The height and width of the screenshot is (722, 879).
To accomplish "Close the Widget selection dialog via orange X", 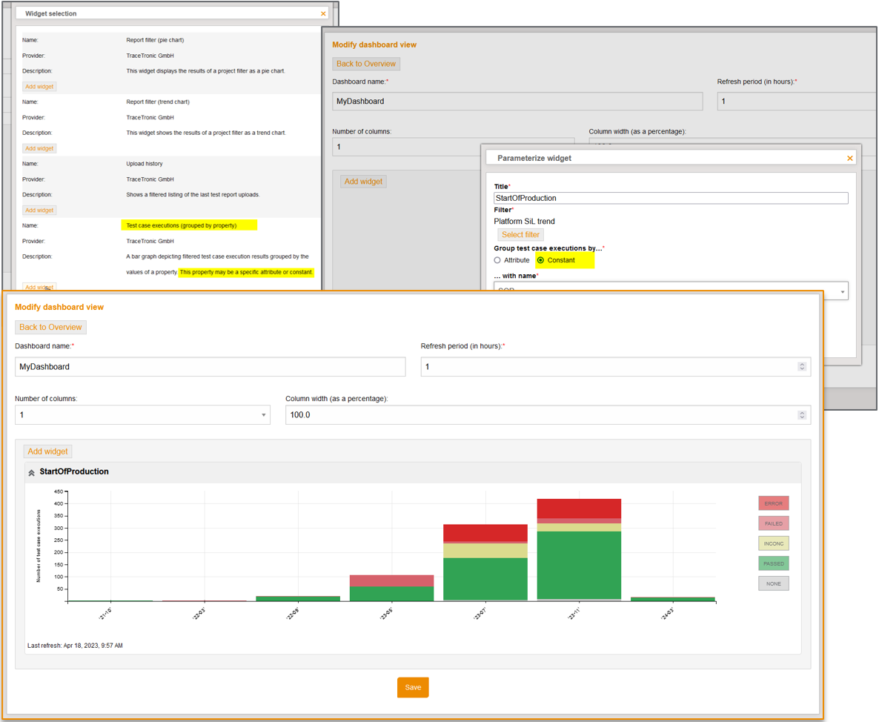I will tap(322, 13).
